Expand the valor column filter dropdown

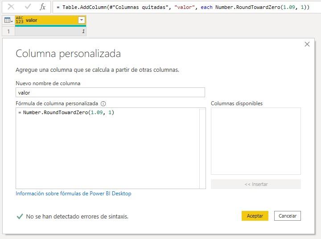coord(81,20)
